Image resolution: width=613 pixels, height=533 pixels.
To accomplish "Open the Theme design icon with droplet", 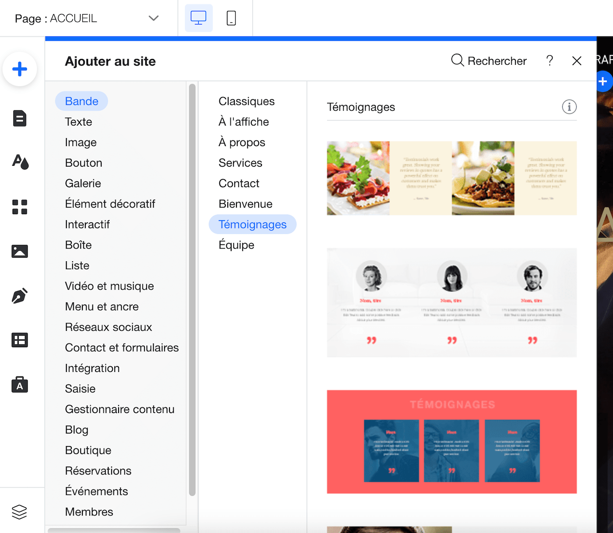I will pos(20,162).
